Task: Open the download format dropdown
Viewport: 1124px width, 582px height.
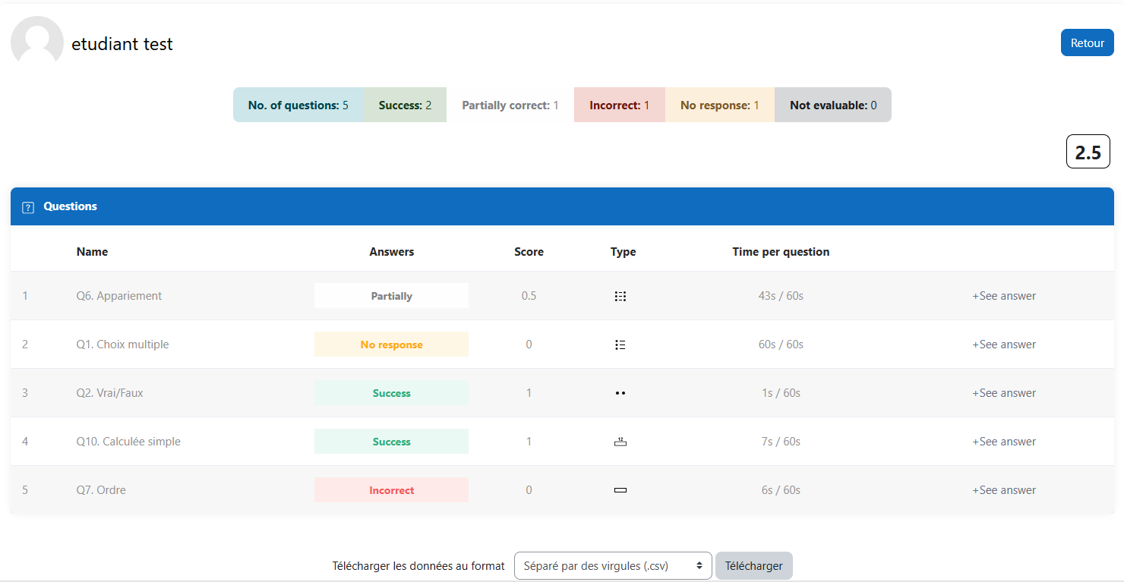Action: click(612, 565)
